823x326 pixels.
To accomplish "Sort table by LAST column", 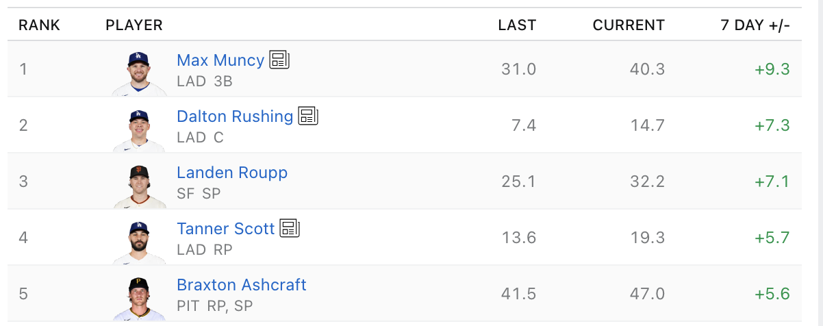I will point(517,25).
